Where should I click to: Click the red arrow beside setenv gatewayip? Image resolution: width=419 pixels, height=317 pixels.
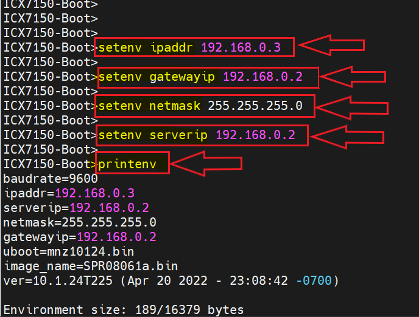[353, 77]
